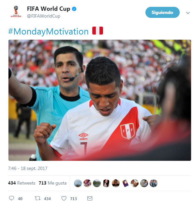Click the blue verified badge
The image size is (194, 207).
(x=74, y=9)
